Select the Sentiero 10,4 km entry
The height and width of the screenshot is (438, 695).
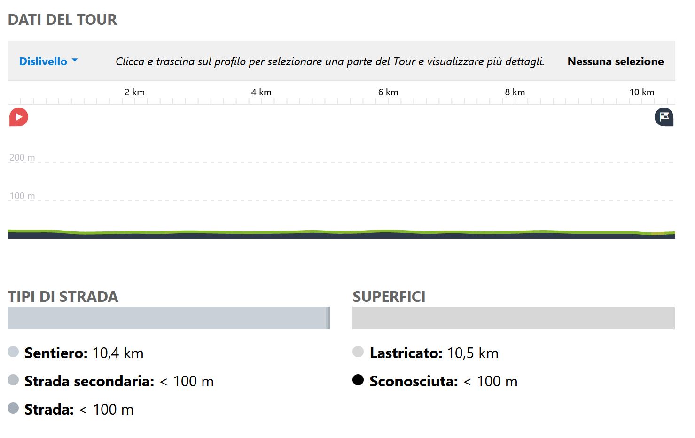click(84, 353)
